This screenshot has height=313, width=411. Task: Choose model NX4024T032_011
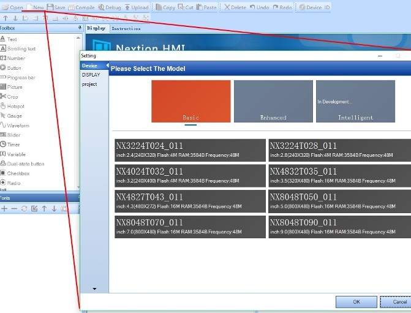[190, 176]
